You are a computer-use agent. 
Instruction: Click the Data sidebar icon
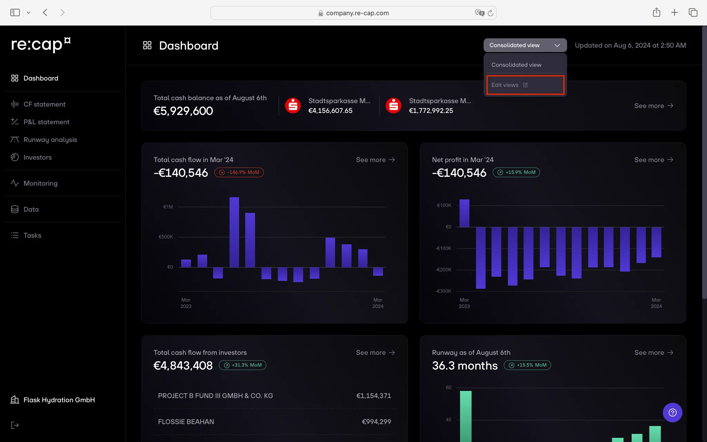14,209
